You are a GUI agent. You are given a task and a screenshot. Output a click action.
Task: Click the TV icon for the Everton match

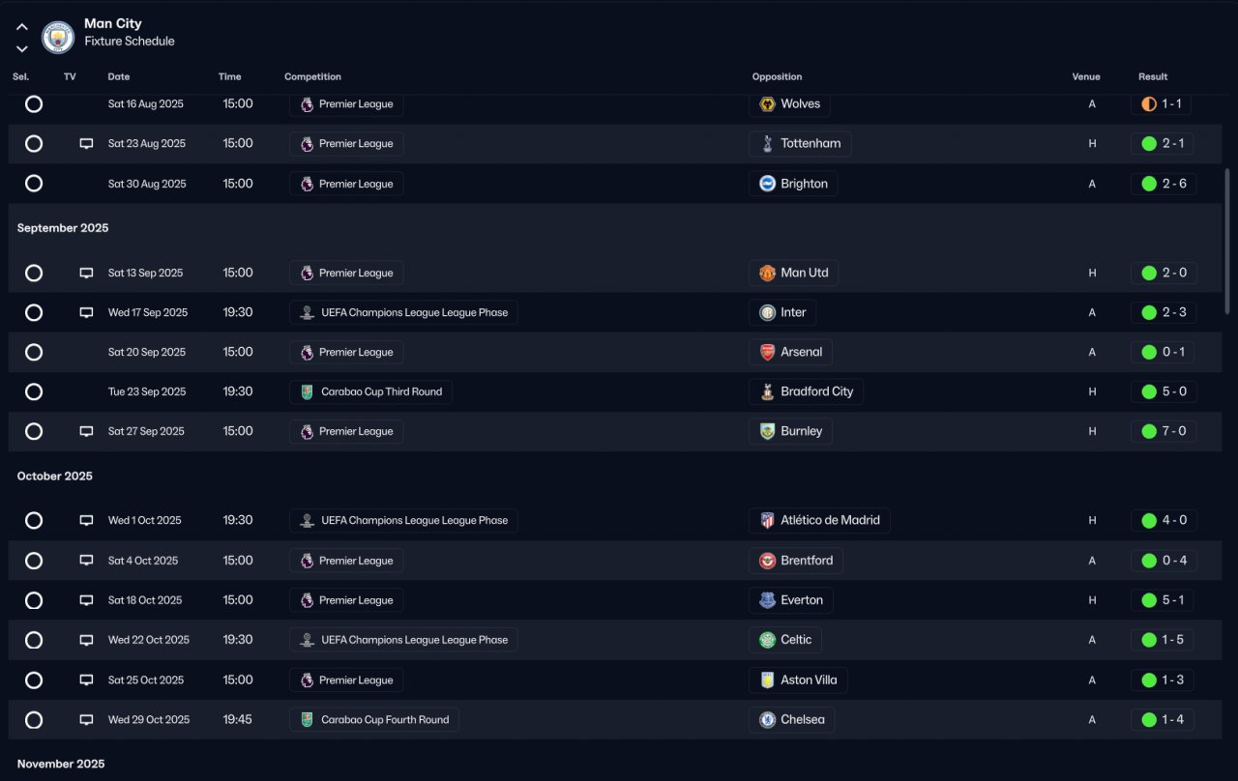coord(86,600)
